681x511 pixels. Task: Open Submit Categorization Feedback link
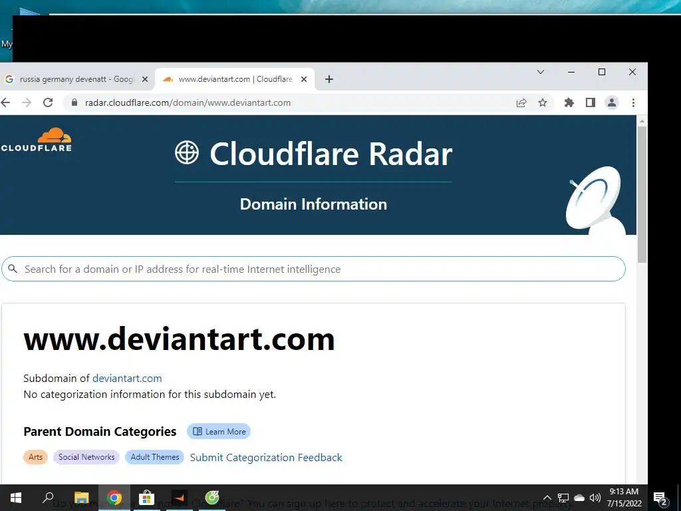pyautogui.click(x=266, y=458)
